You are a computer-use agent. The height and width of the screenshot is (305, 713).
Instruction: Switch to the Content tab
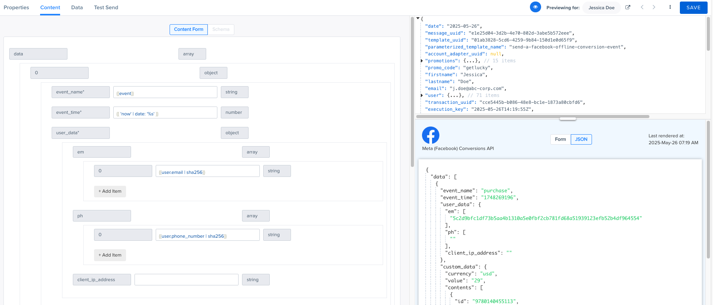(x=50, y=7)
